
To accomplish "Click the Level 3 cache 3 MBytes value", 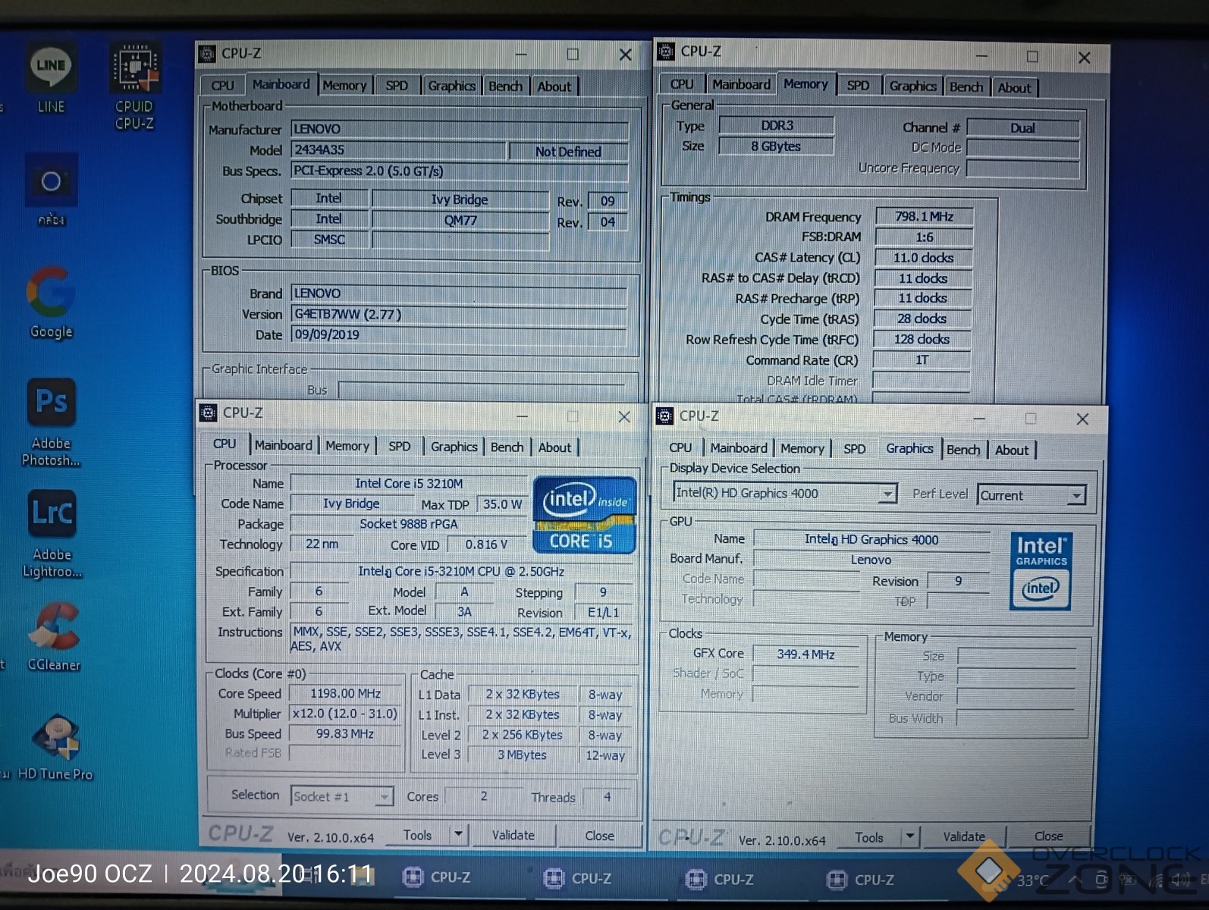I will tap(522, 755).
